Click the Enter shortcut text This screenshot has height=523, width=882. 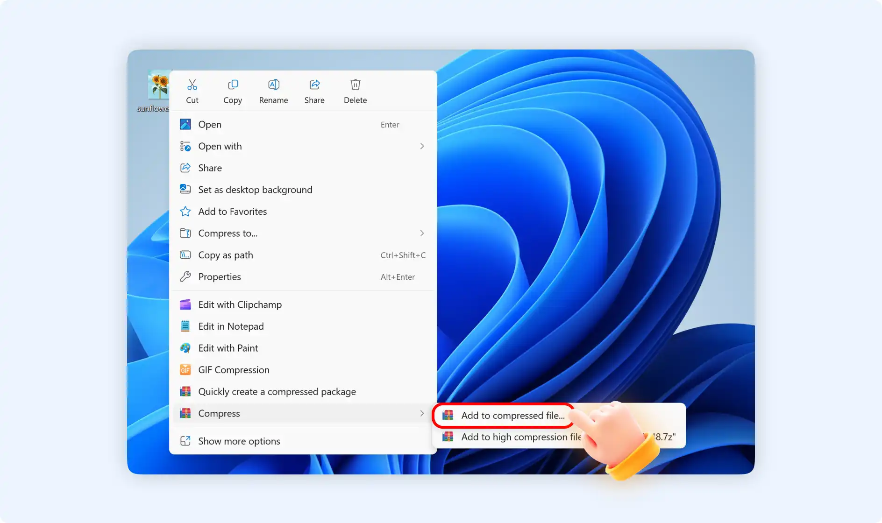[390, 125]
